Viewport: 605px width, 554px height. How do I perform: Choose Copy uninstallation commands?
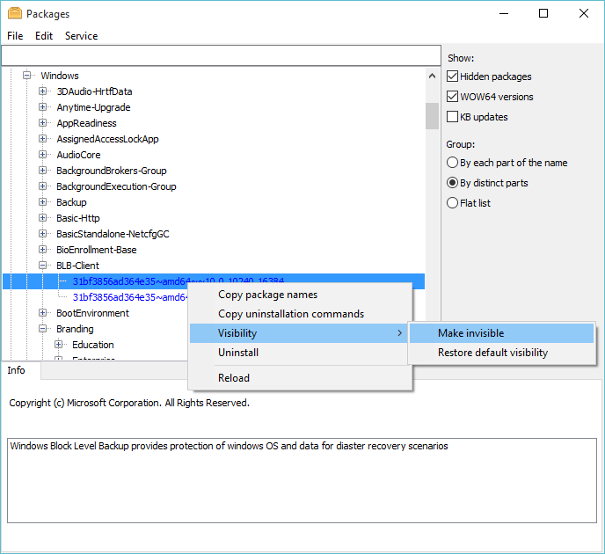pyautogui.click(x=299, y=314)
